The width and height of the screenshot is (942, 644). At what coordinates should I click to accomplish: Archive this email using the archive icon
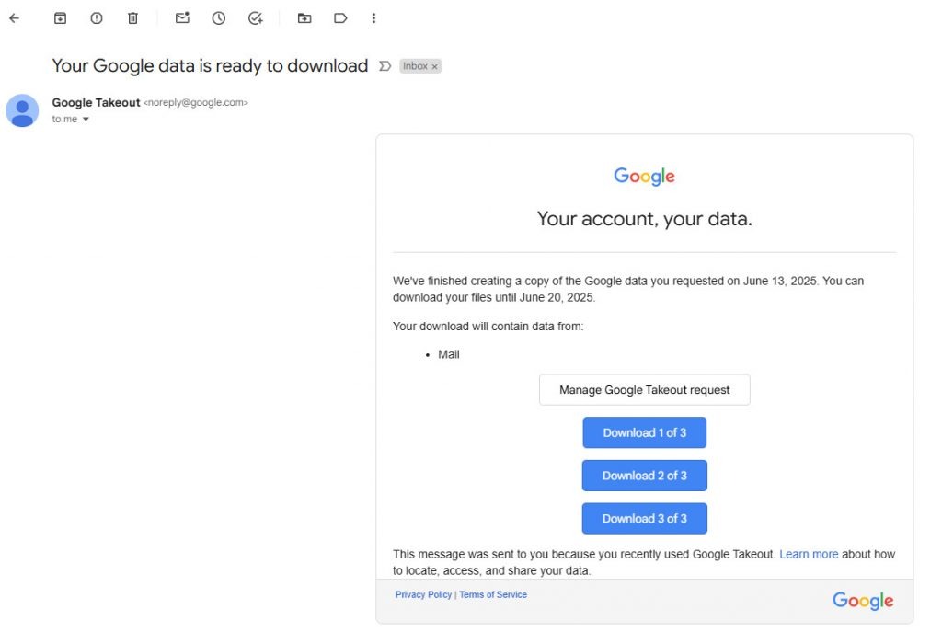pos(60,18)
